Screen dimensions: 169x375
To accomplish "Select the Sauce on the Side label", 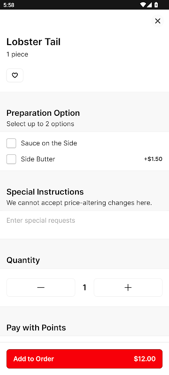I will pyautogui.click(x=49, y=143).
